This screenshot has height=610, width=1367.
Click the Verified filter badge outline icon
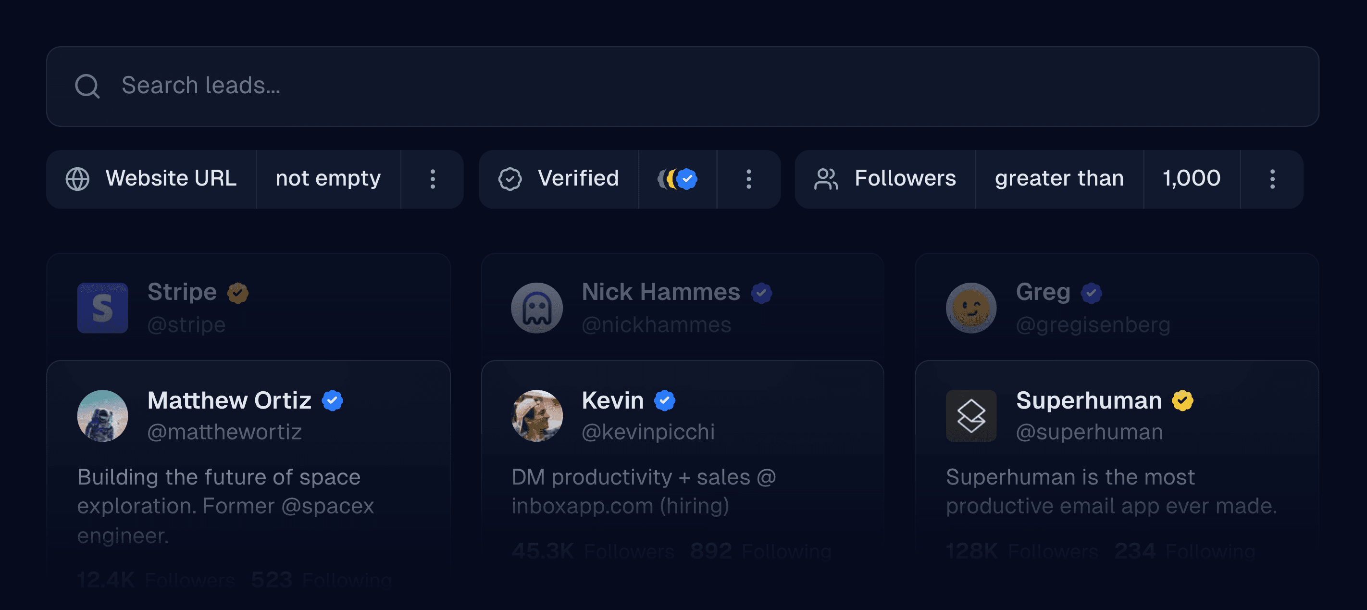click(510, 179)
